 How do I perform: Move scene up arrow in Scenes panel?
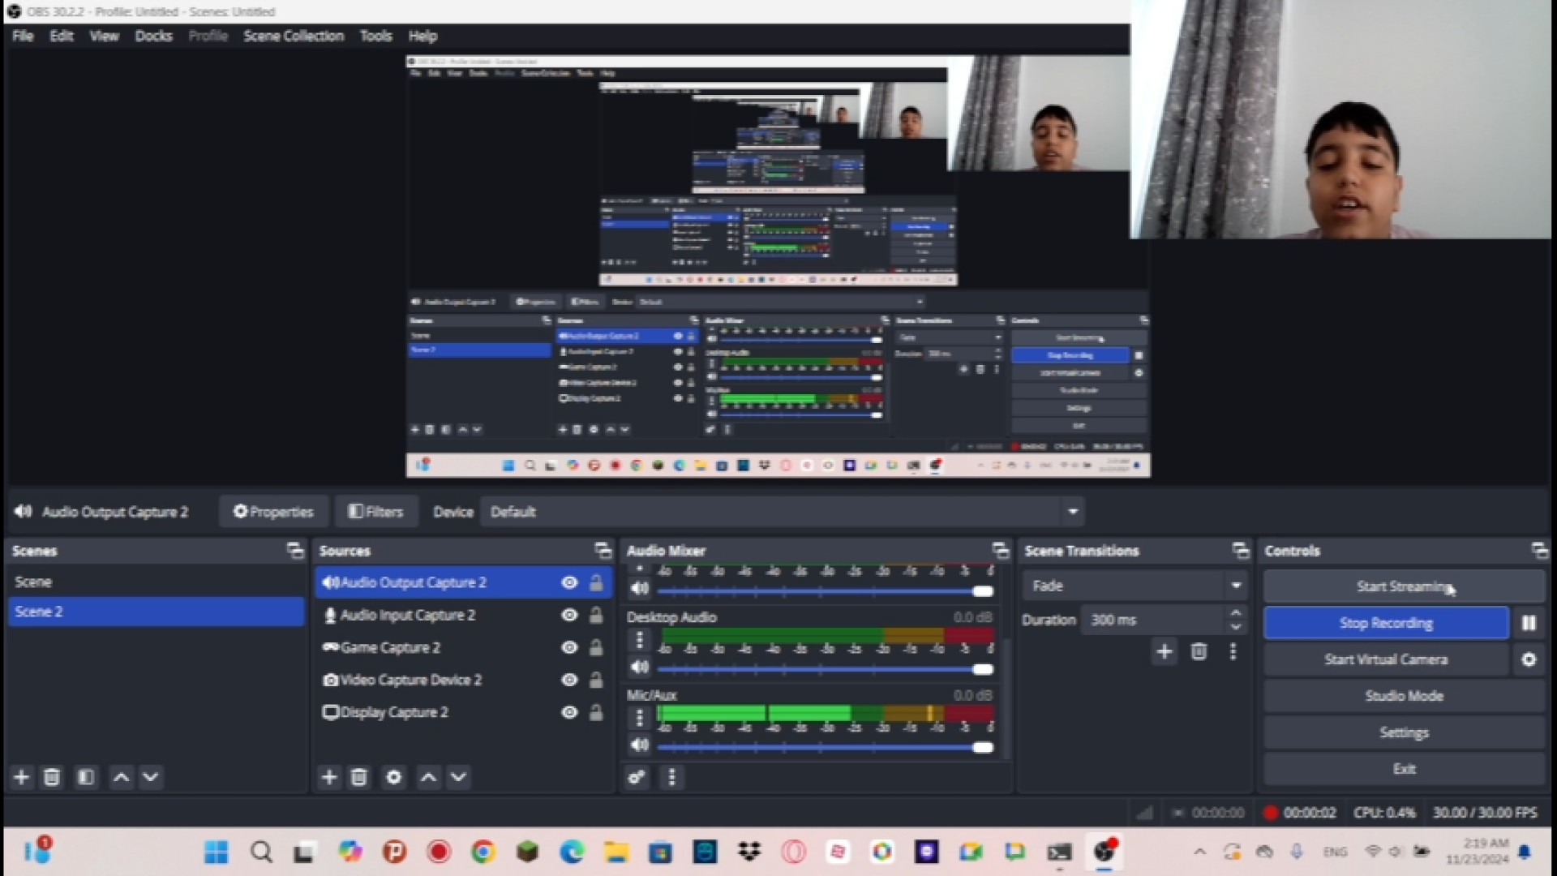point(122,777)
